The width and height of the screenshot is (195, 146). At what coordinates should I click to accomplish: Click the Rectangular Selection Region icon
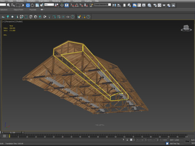tap(18, 5)
